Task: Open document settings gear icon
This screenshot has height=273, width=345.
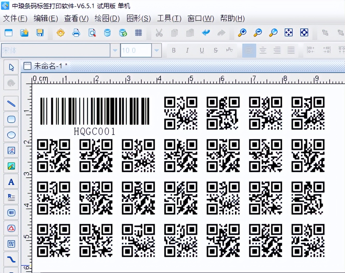Action: 61,33
